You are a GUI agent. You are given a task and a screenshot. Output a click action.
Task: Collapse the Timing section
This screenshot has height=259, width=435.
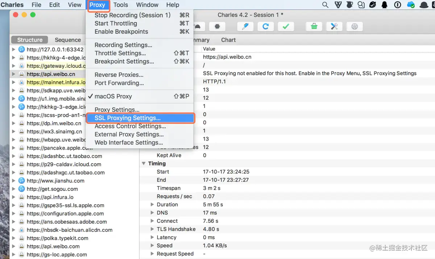[x=144, y=164]
